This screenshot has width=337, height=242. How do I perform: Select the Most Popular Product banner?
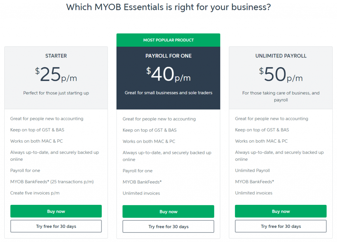[x=168, y=40]
